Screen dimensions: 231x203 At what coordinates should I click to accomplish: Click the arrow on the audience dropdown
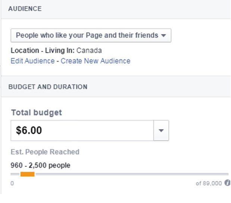pos(163,35)
